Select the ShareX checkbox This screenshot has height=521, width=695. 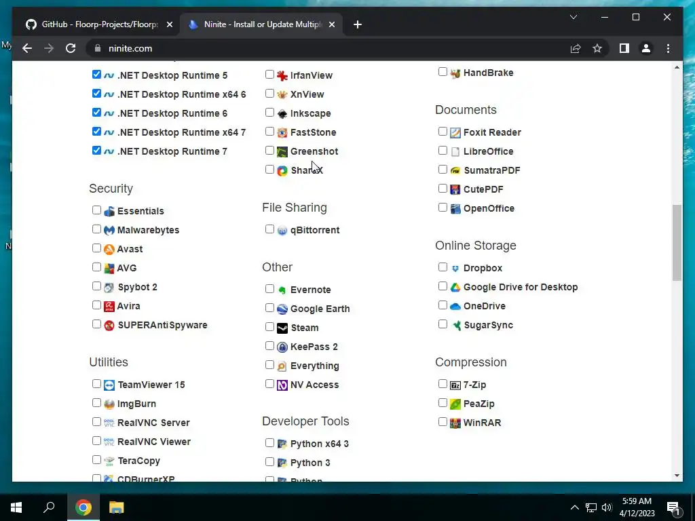269,169
